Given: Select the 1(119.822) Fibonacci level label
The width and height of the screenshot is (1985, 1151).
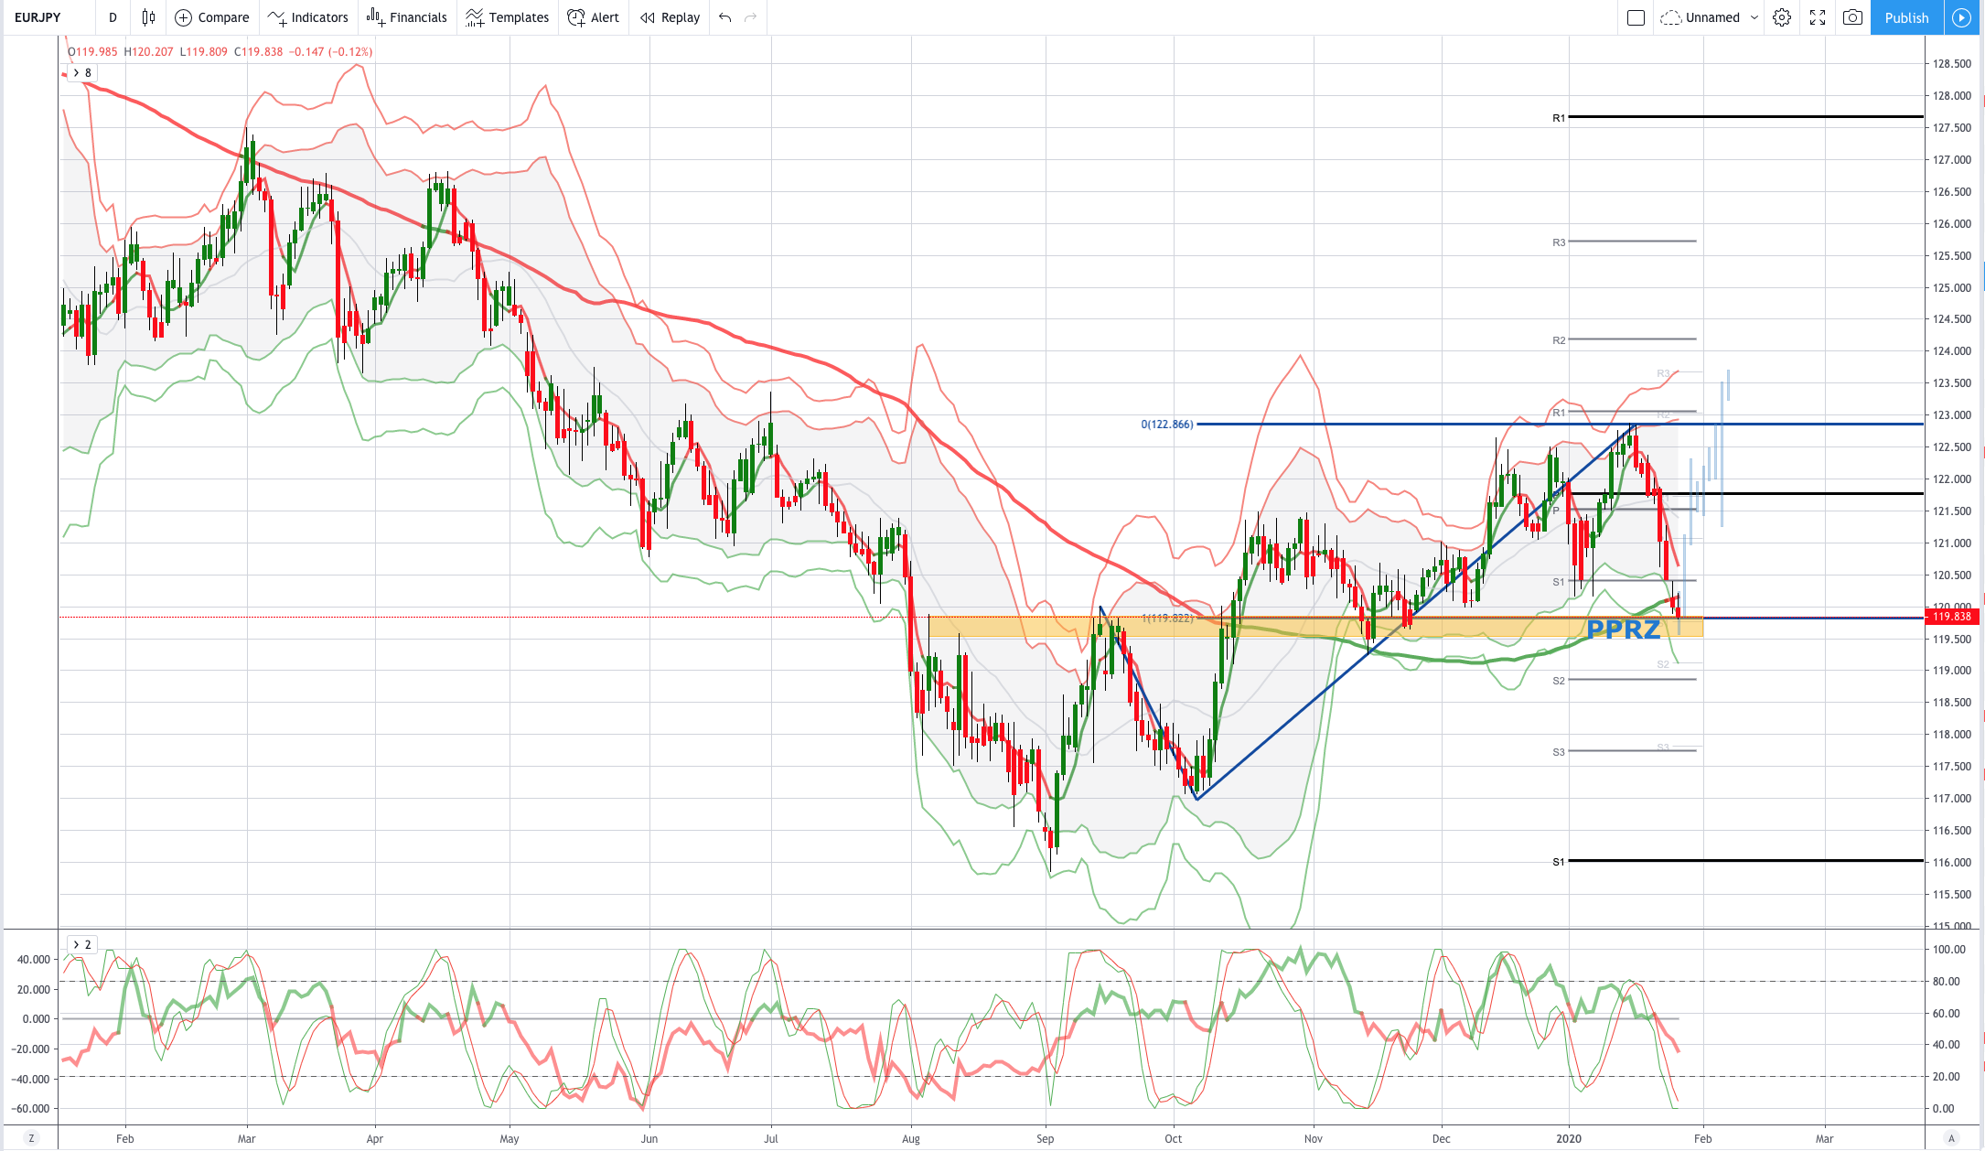Looking at the screenshot, I should [1167, 619].
